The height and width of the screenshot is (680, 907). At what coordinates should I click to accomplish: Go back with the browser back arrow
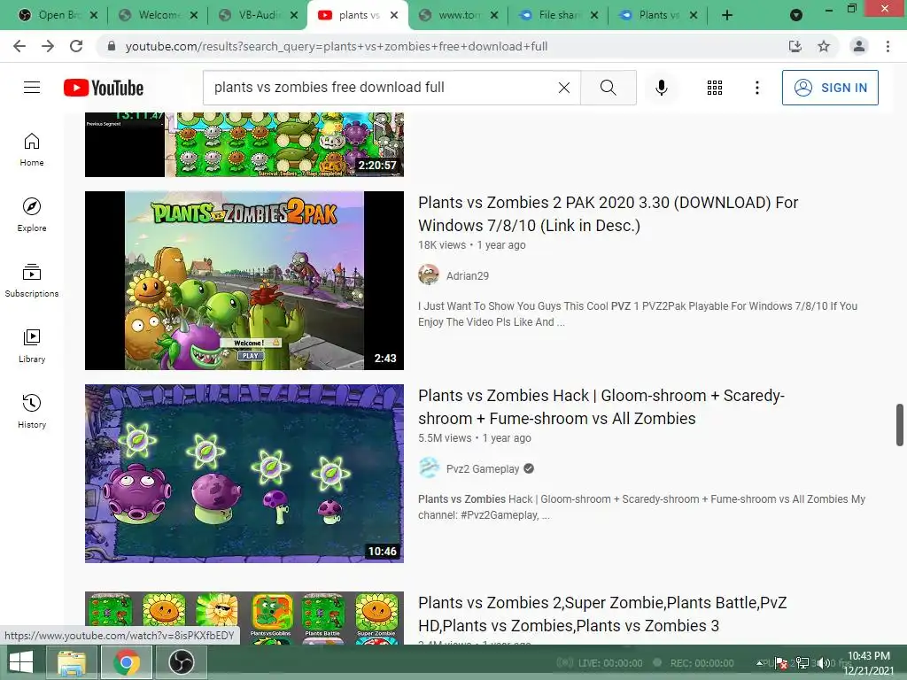point(19,46)
